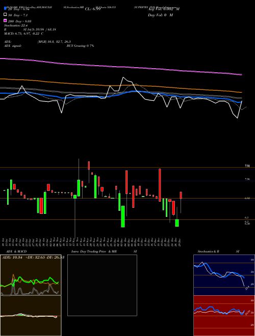Click the RSI 14/5 value '39.98 / 63.18'
The image size is (255, 336).
pyautogui.click(x=45, y=30)
